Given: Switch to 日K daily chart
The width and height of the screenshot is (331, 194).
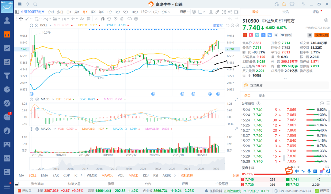Looking at the screenshot, I should tap(69, 12).
